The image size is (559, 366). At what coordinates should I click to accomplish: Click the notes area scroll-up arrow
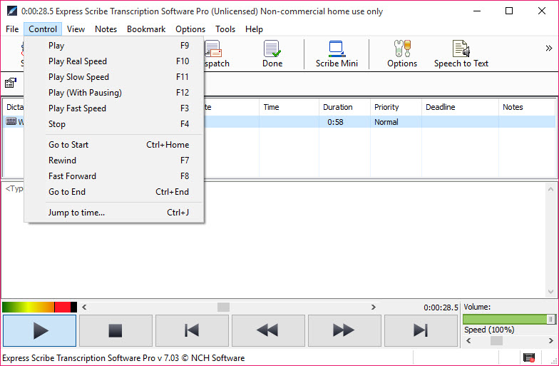tap(550, 189)
